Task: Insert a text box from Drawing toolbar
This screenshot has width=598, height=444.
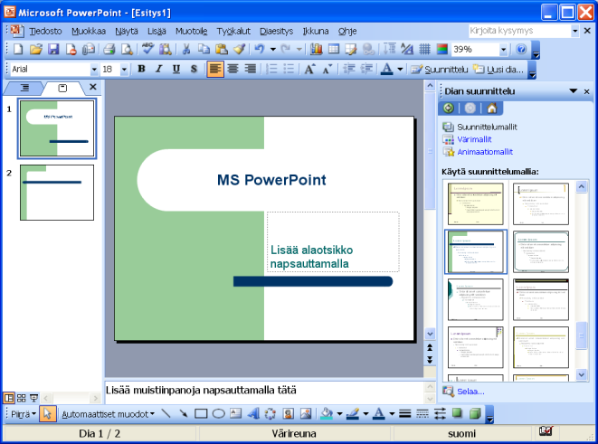Action: point(236,413)
